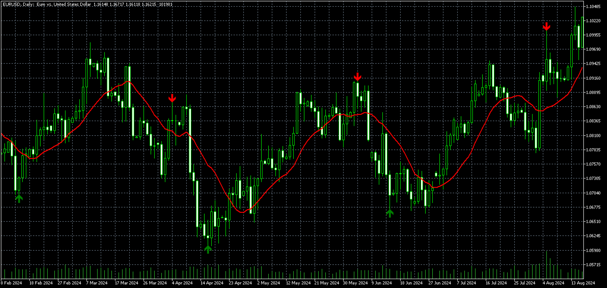Click the 1.05715 price label on the scale
The width and height of the screenshot is (607, 288).
(594, 264)
